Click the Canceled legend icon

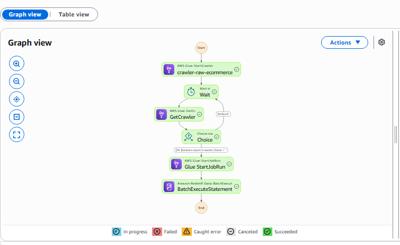pyautogui.click(x=231, y=232)
